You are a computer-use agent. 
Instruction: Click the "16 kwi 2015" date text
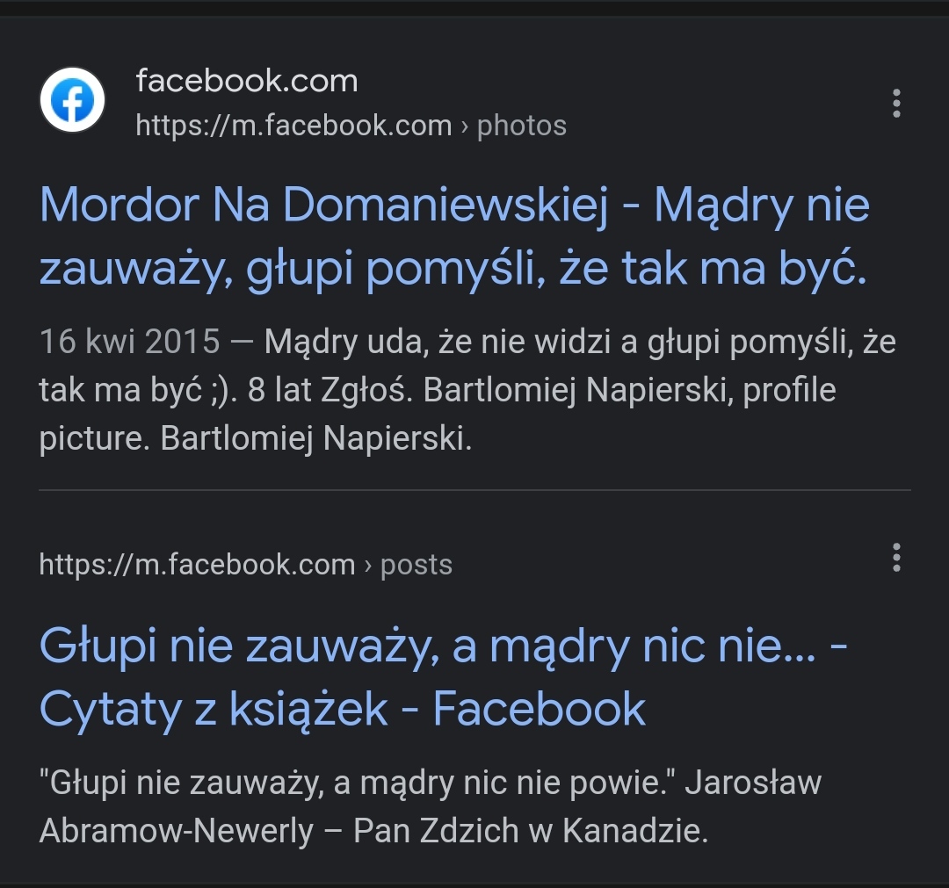pos(129,342)
